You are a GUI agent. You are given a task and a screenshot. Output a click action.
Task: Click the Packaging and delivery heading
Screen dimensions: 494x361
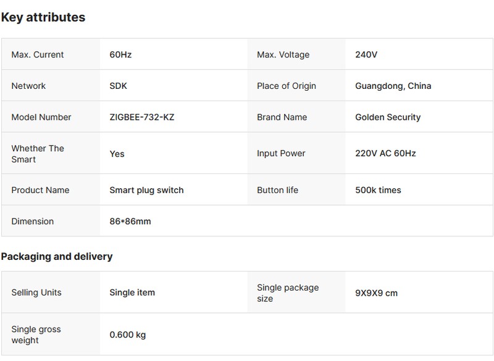[57, 256]
